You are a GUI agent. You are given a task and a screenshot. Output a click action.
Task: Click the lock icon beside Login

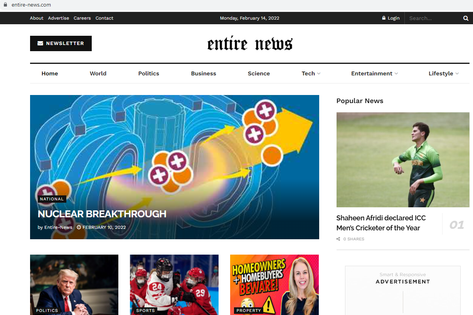[x=384, y=18]
